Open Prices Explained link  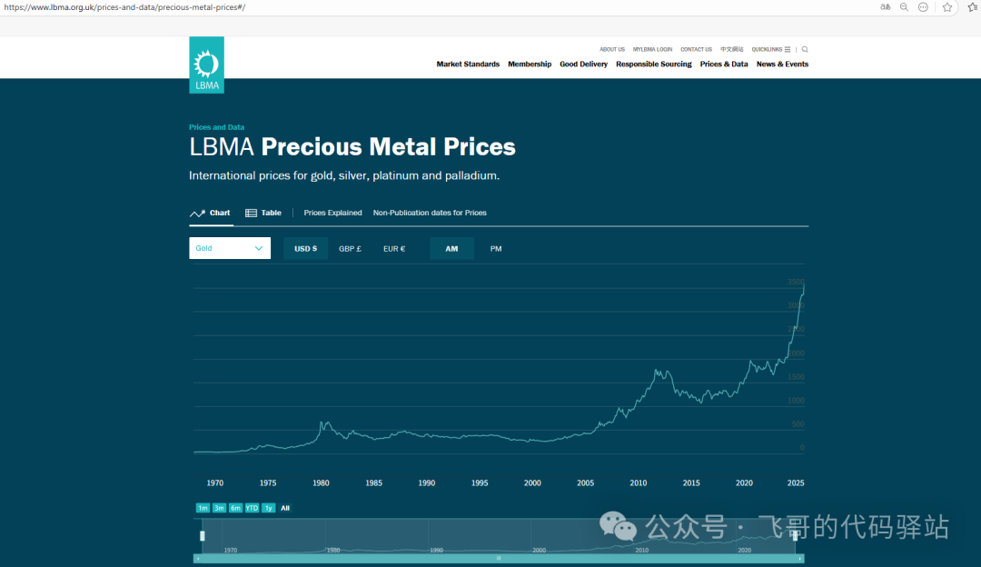pyautogui.click(x=332, y=213)
